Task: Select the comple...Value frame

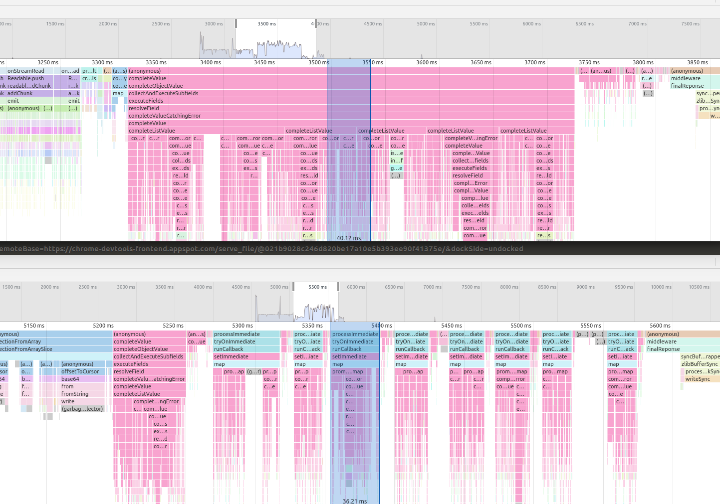Action: pyautogui.click(x=471, y=153)
